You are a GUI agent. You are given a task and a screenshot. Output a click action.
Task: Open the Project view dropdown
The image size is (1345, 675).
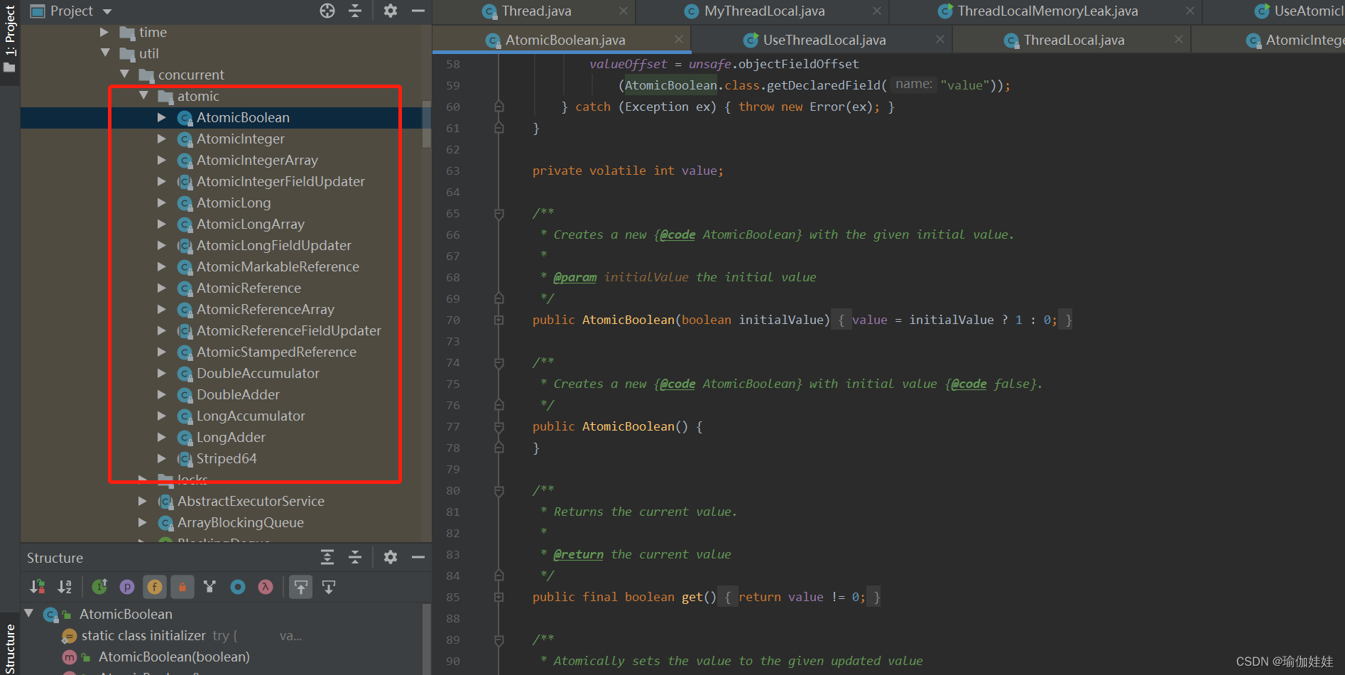pos(107,11)
